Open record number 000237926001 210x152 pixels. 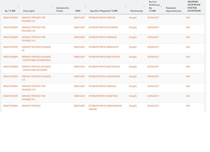point(11,37)
